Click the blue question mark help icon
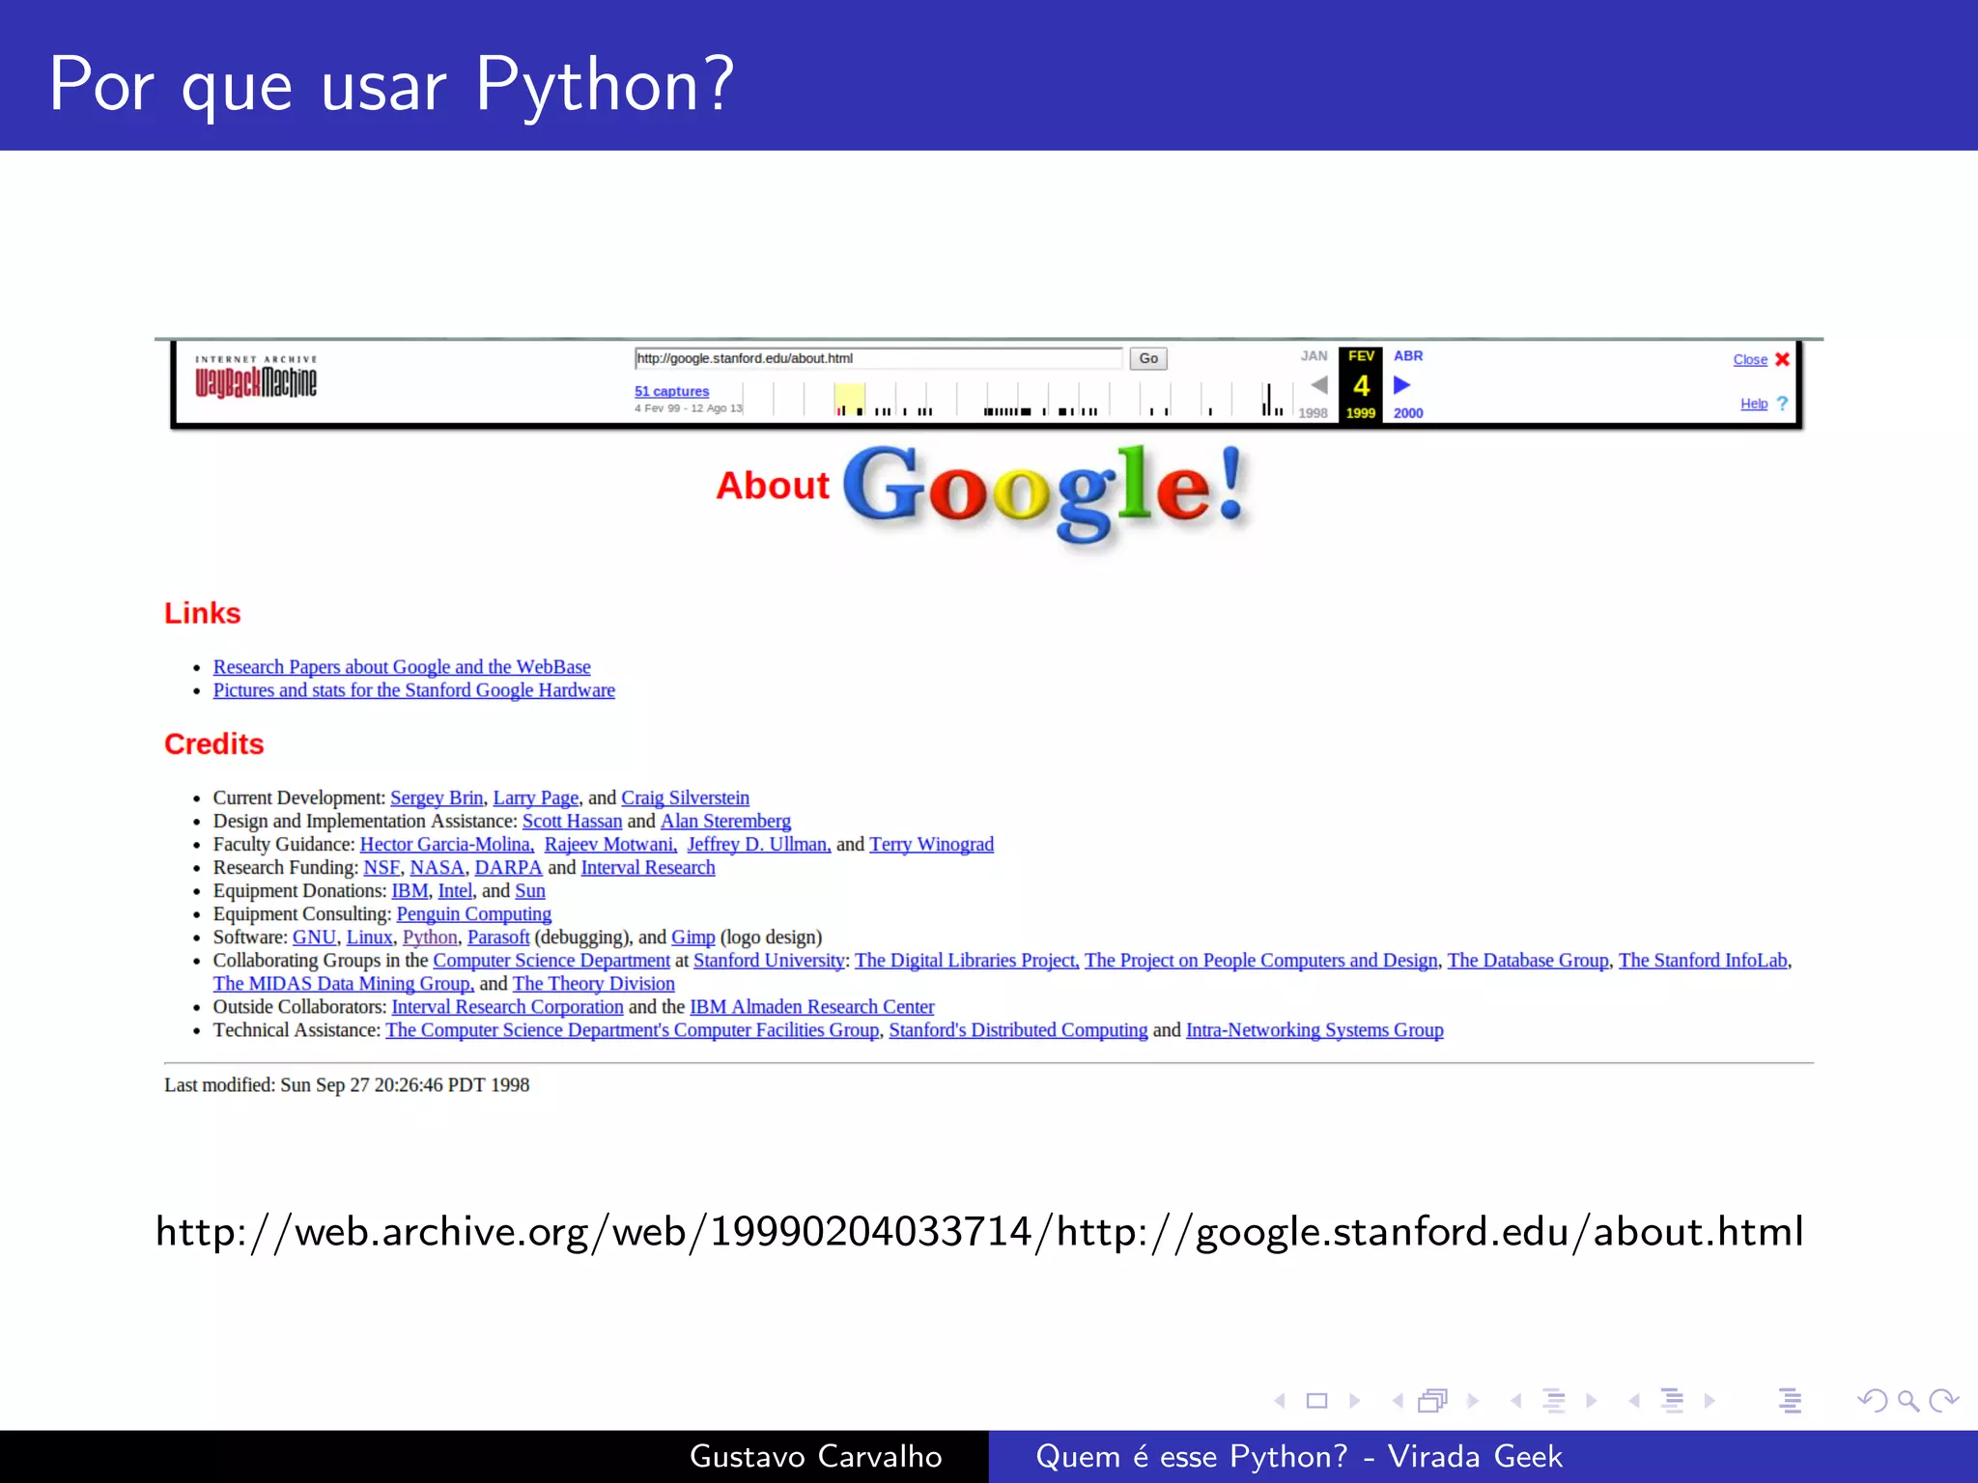 point(1782,404)
